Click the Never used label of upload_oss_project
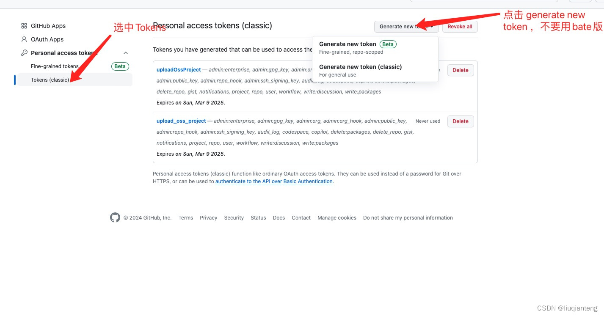The image size is (604, 316). tap(428, 121)
